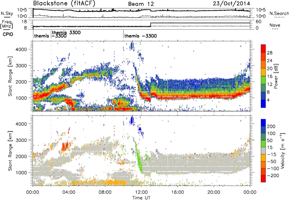The height and width of the screenshot is (200, 289).
Task: Click the '2000' tick of the power panel
Action: pyautogui.click(x=21, y=82)
